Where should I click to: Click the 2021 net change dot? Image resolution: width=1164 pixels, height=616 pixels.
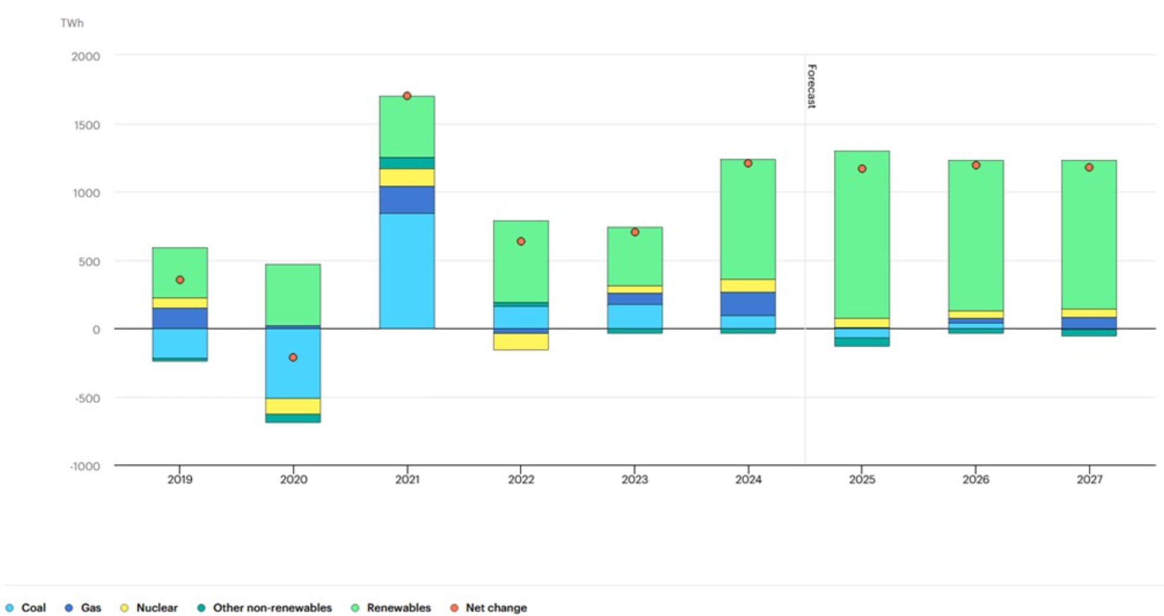(x=407, y=96)
